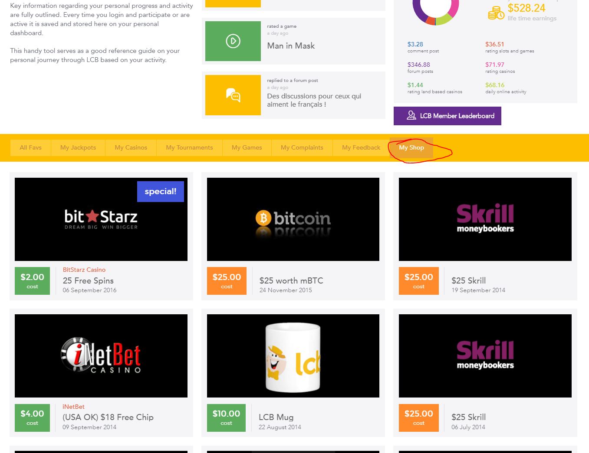The width and height of the screenshot is (589, 453).
Task: Click the $68.16 daily online activity value
Action: (x=495, y=85)
